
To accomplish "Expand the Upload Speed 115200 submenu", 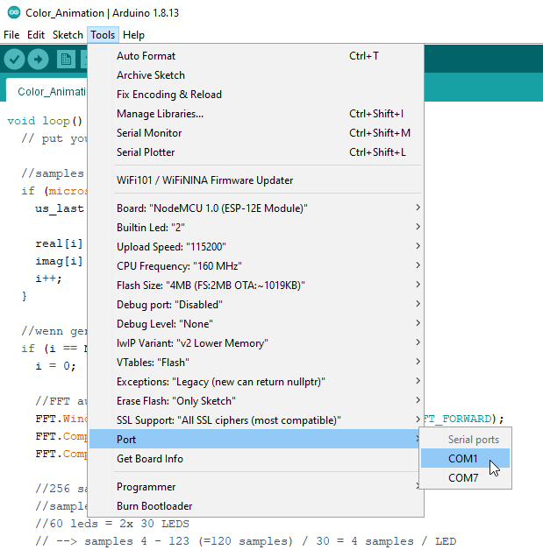I will point(255,247).
